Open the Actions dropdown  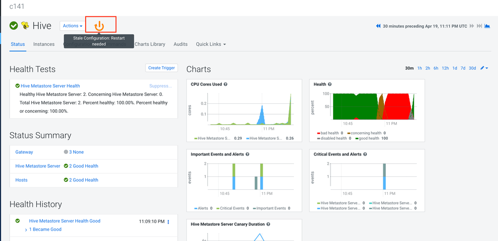(x=72, y=26)
